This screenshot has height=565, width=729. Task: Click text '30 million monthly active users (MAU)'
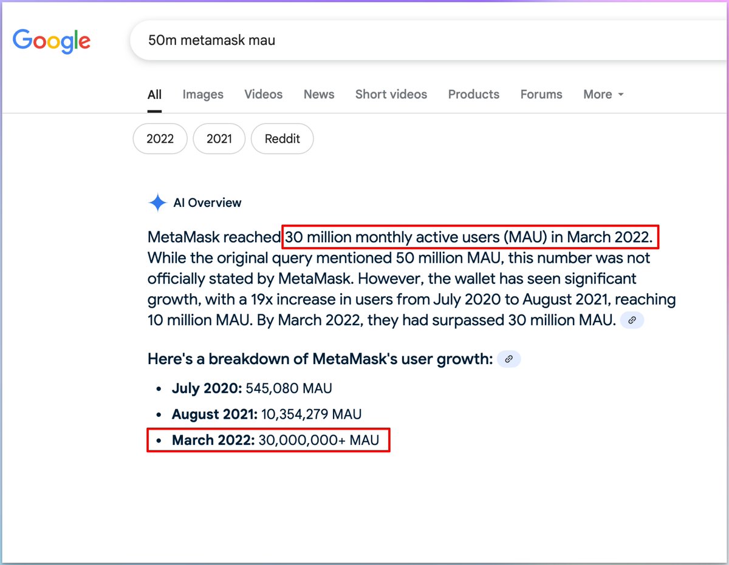click(416, 237)
